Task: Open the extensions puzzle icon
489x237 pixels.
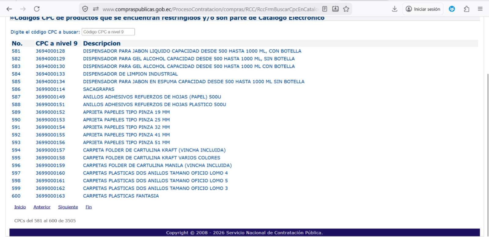Action: point(466,9)
